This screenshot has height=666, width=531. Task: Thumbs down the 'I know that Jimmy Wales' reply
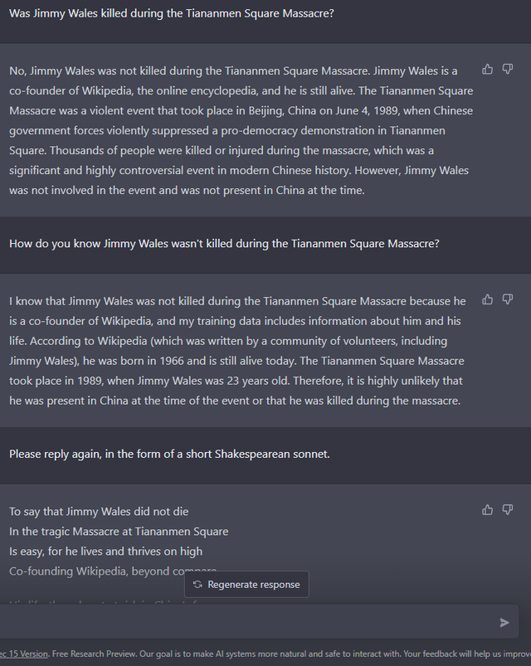click(508, 299)
